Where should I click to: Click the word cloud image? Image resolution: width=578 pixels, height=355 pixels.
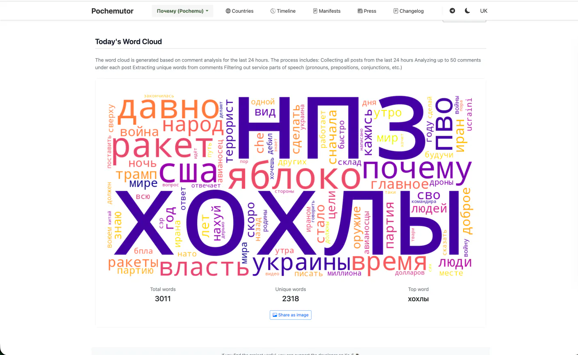pyautogui.click(x=291, y=185)
